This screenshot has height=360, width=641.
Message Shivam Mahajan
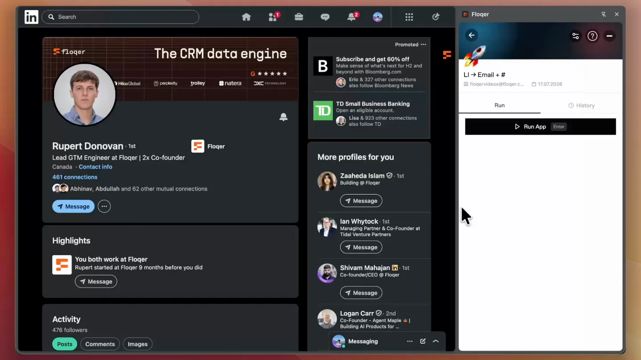[x=361, y=293]
